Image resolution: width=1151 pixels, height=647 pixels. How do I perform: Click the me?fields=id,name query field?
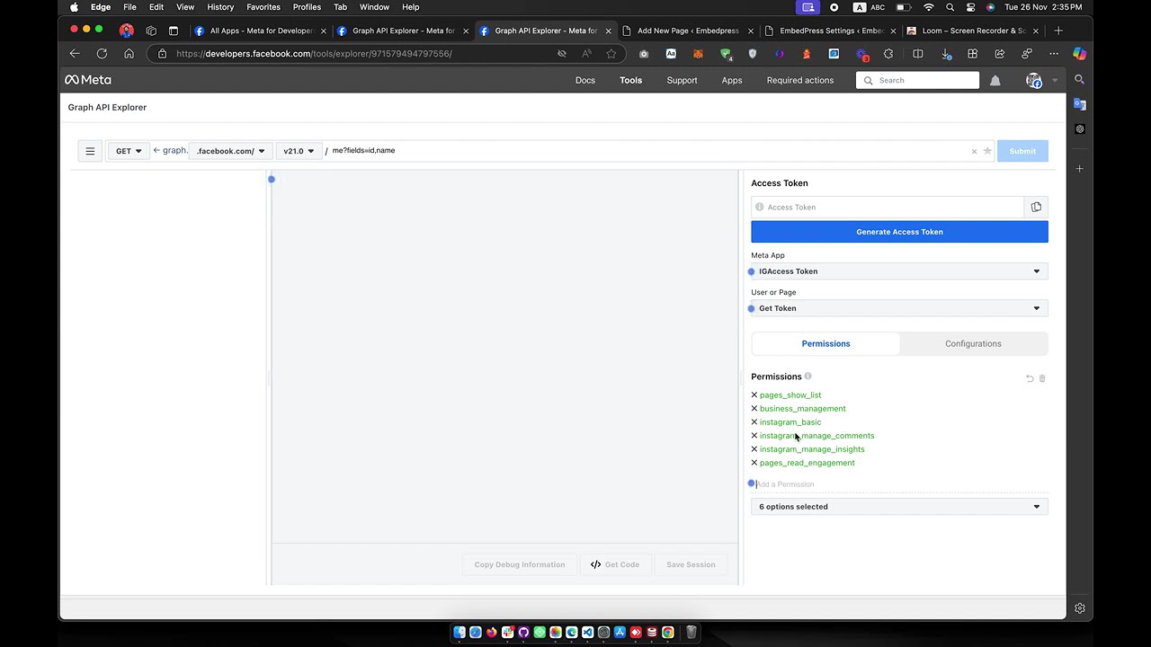[x=647, y=151]
